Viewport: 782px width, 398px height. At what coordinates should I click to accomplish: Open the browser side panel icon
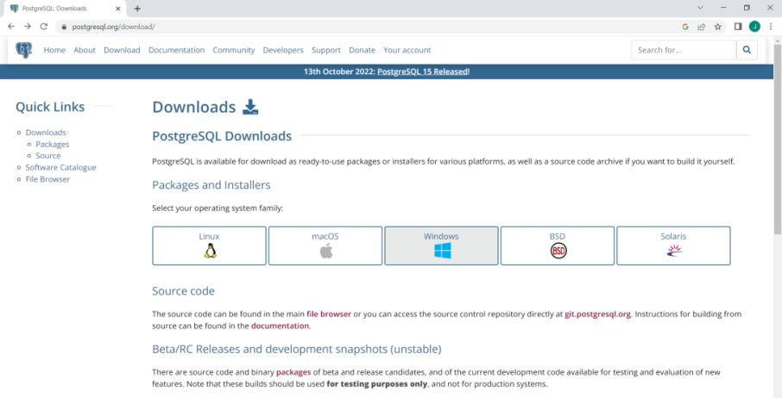point(738,27)
